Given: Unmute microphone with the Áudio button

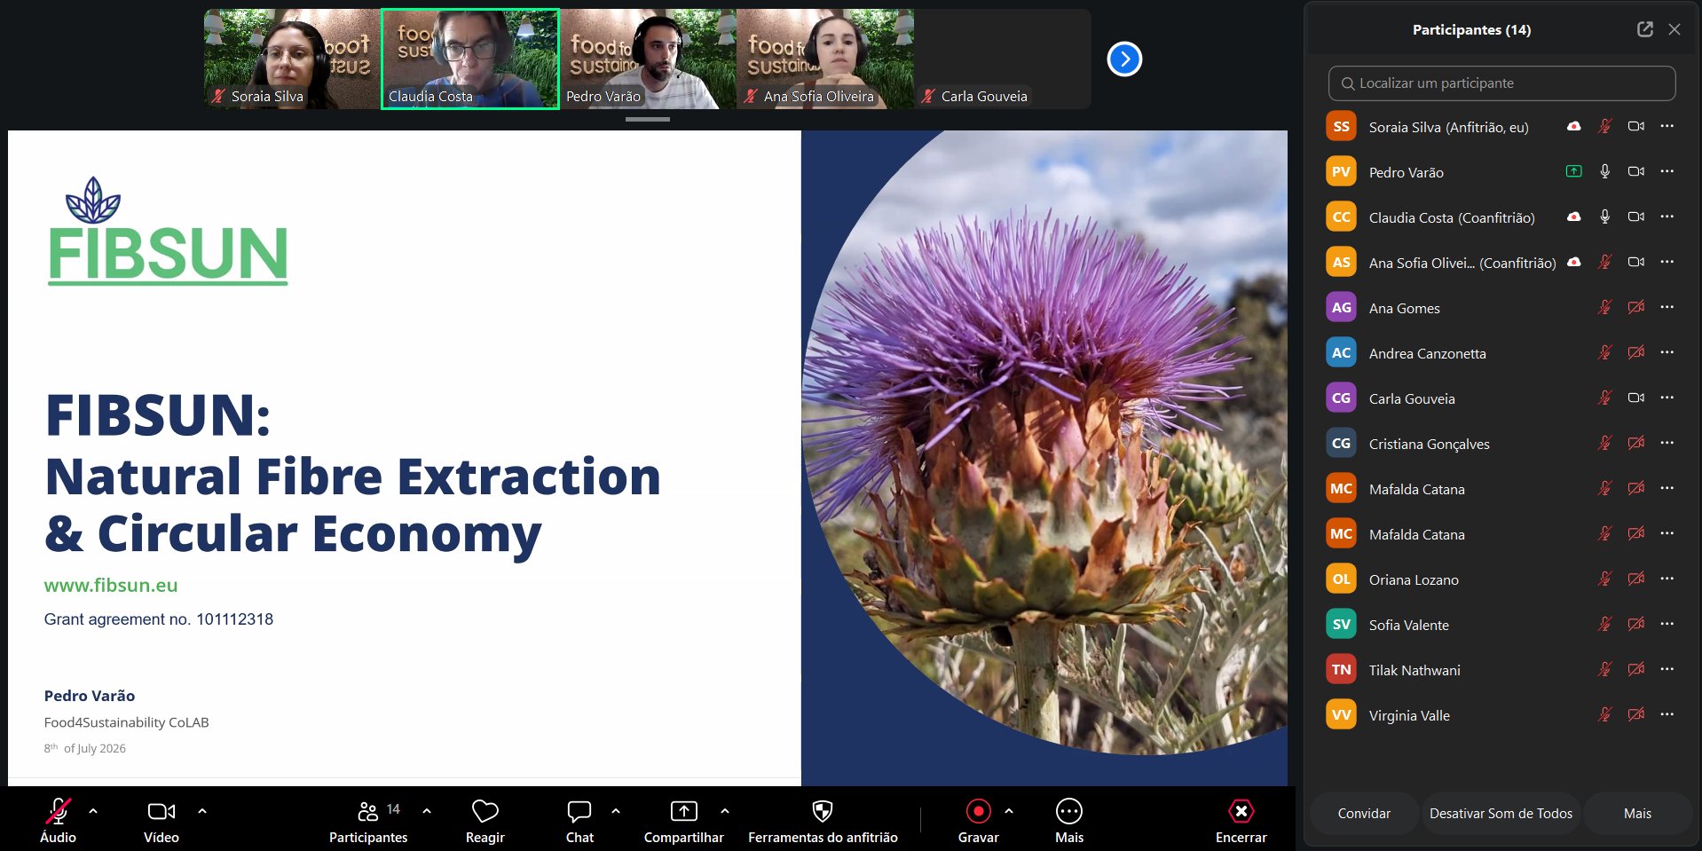Looking at the screenshot, I should click(58, 821).
